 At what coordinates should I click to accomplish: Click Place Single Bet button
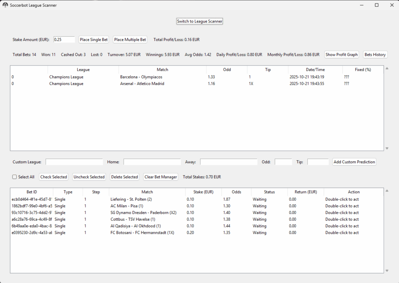point(94,39)
